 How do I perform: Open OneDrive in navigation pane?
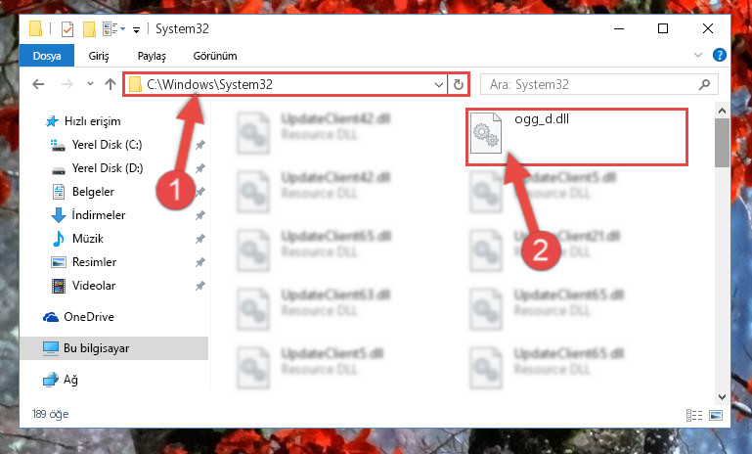pyautogui.click(x=89, y=317)
